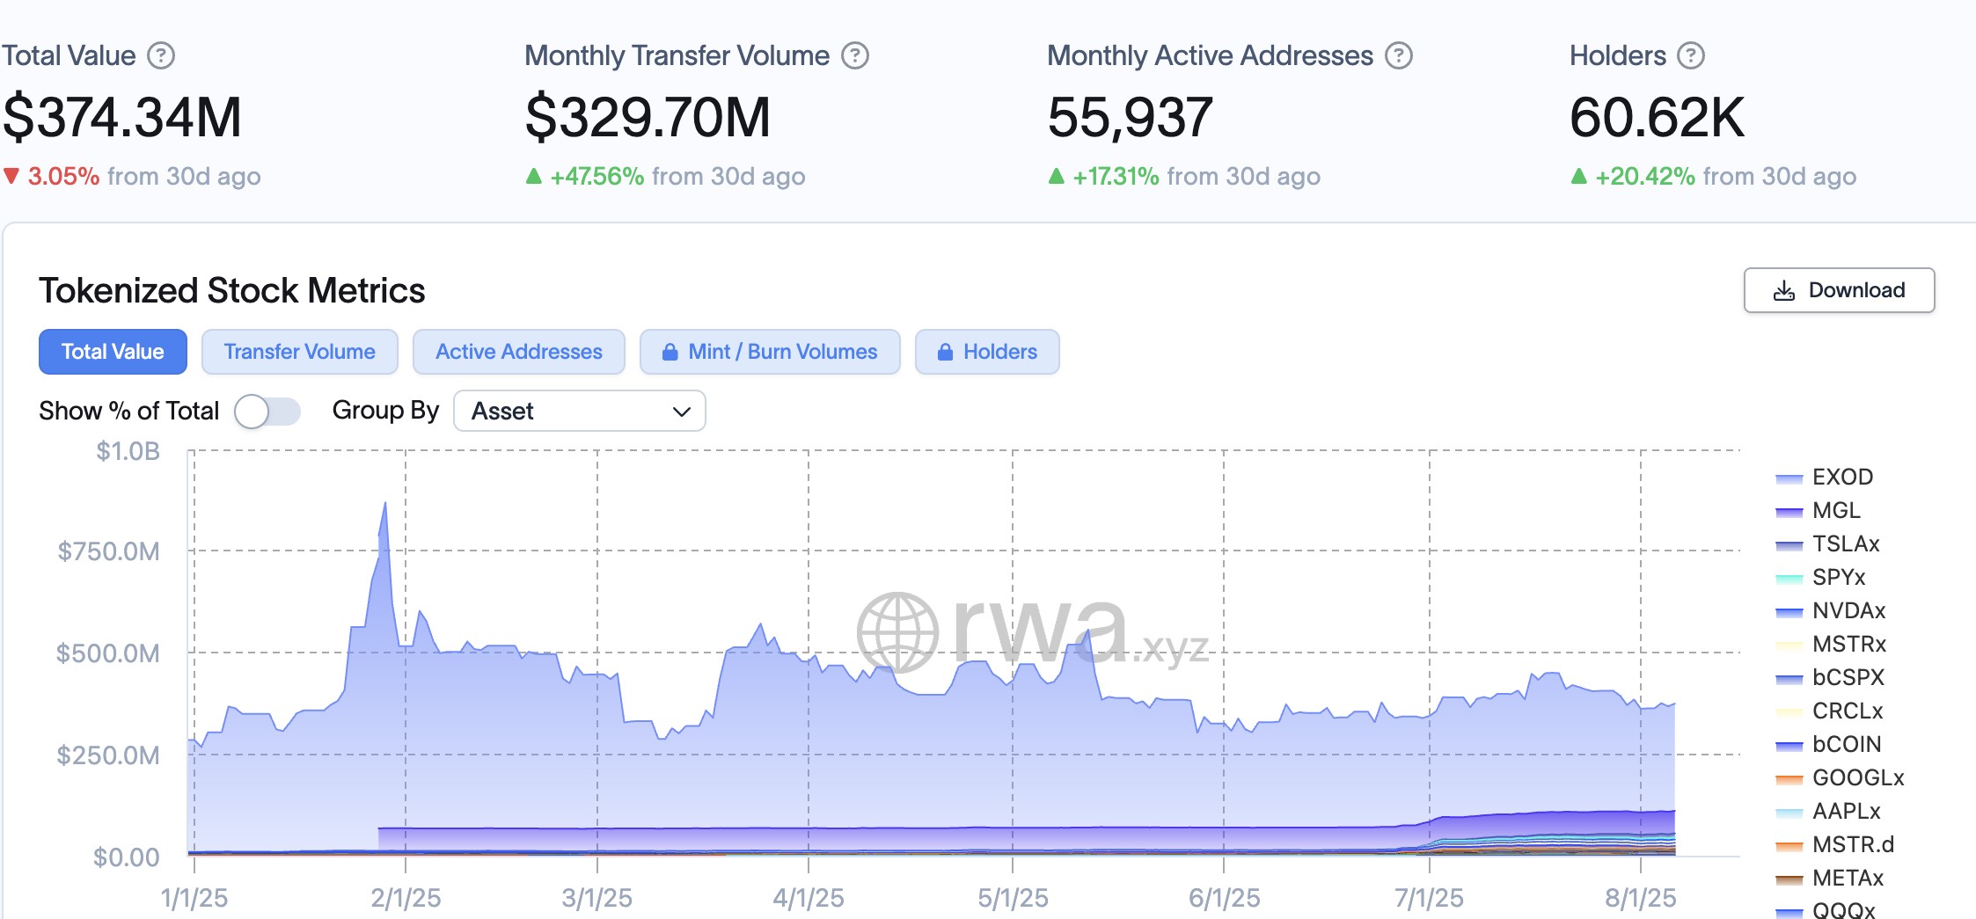
Task: Toggle bCOIN legend entry
Action: click(x=1829, y=745)
